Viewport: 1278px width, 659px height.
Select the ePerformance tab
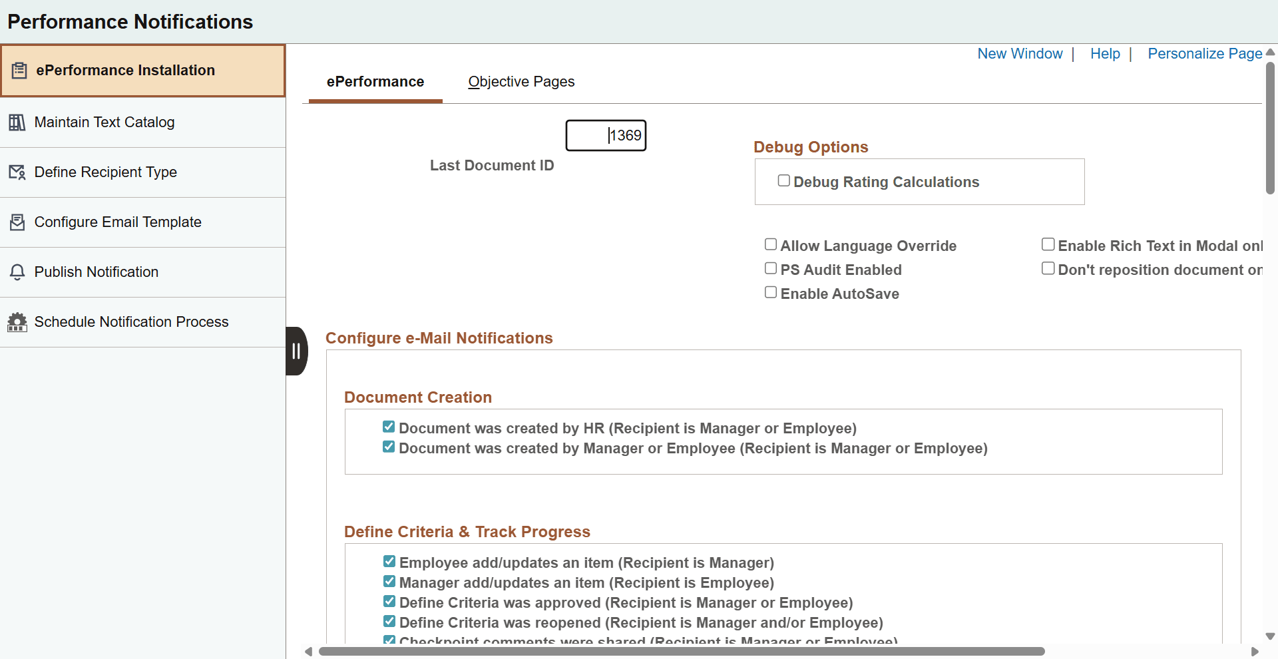[x=375, y=81]
